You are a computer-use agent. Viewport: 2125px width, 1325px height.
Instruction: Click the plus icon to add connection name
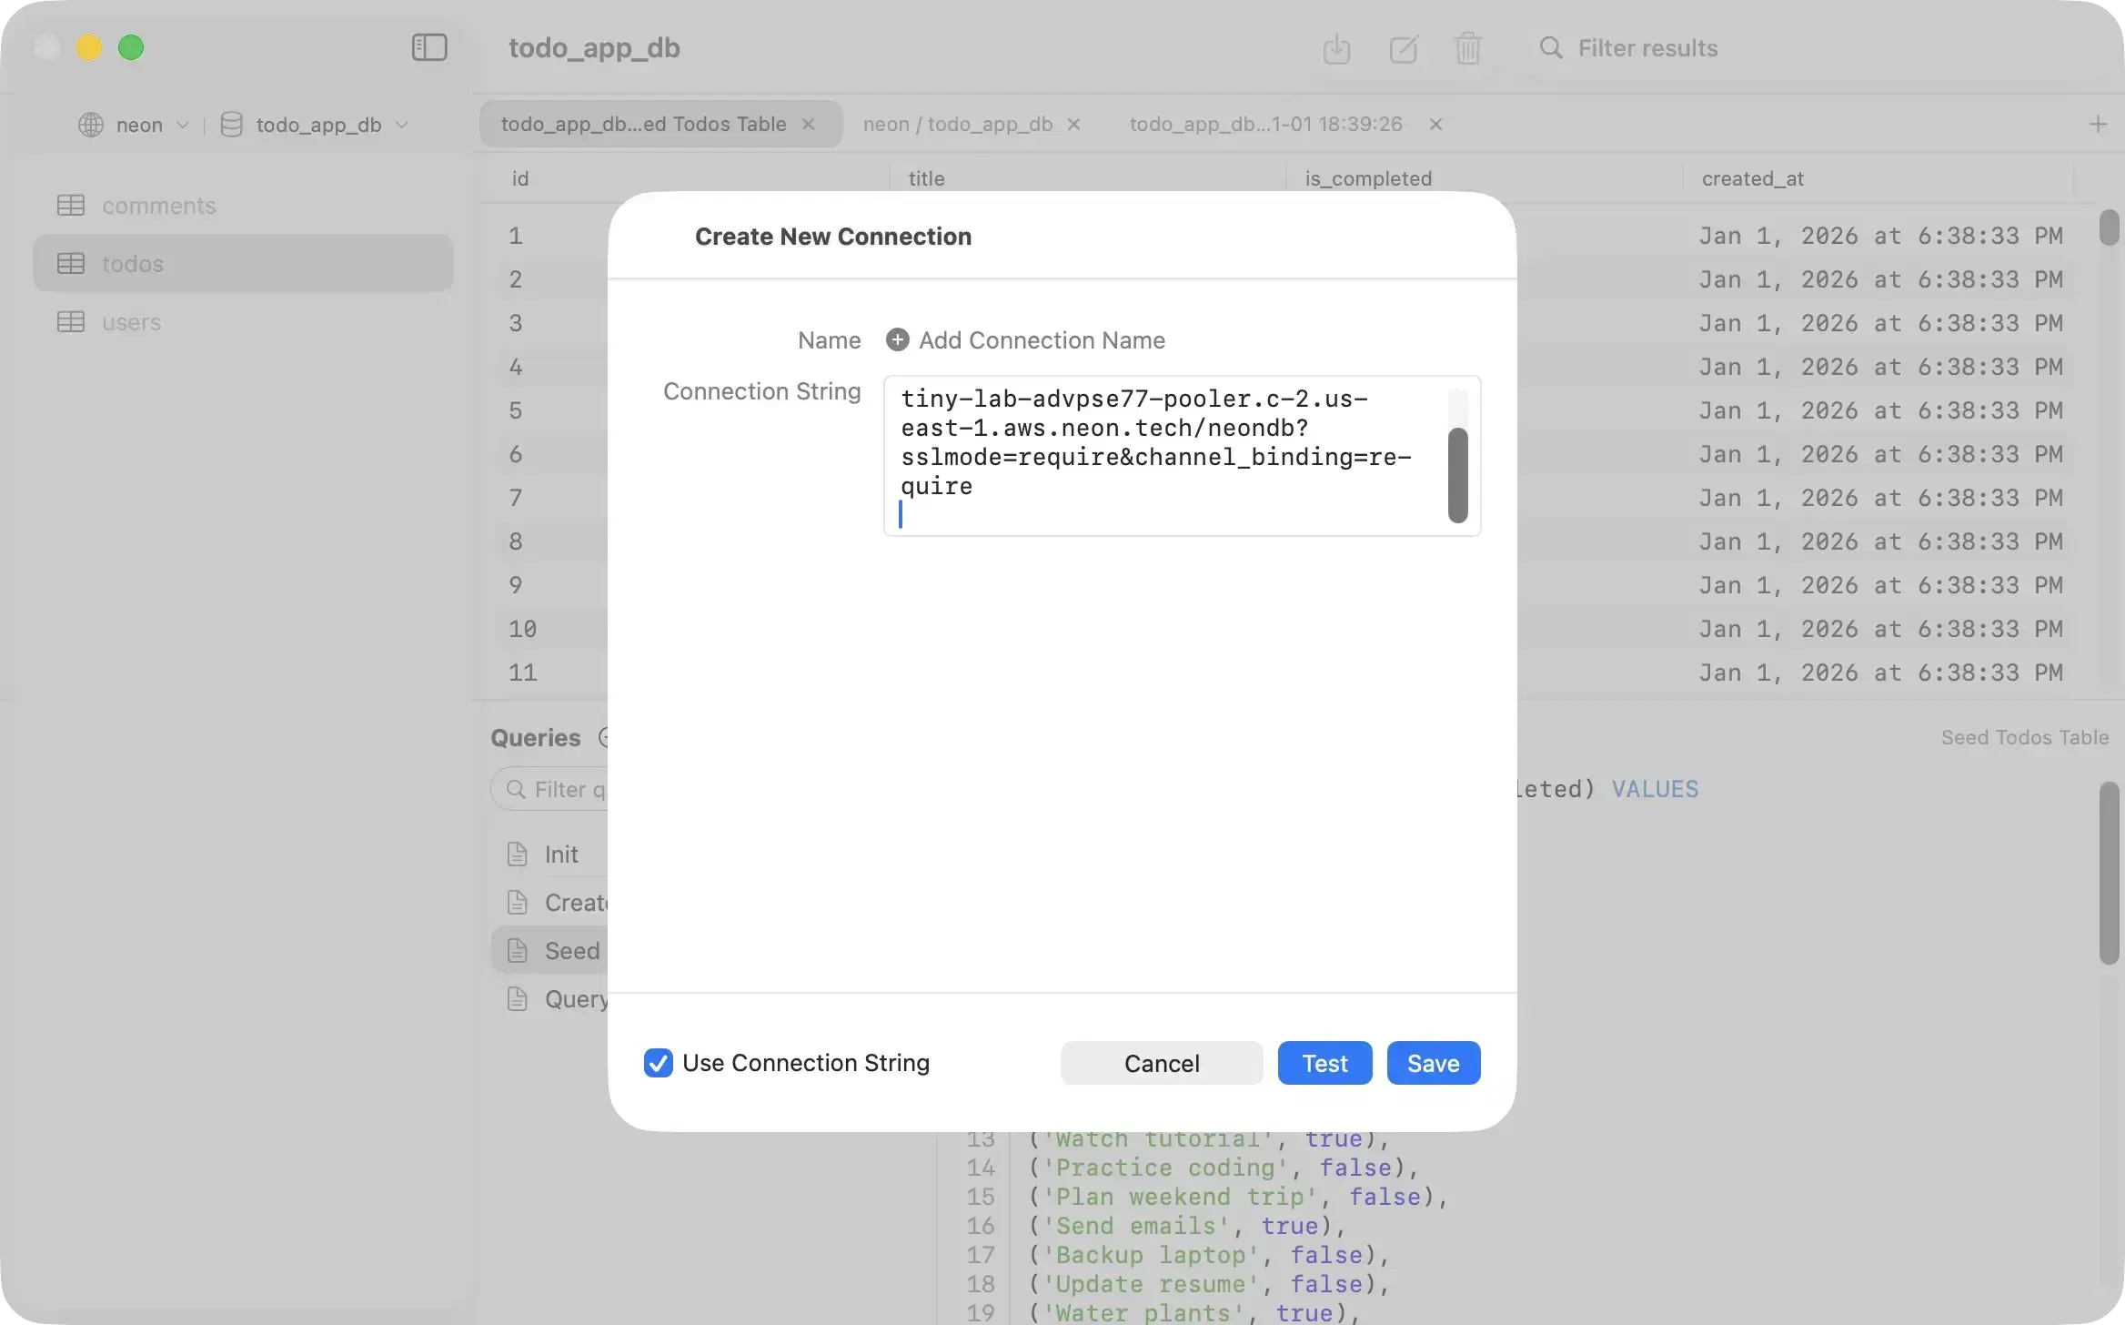point(897,339)
